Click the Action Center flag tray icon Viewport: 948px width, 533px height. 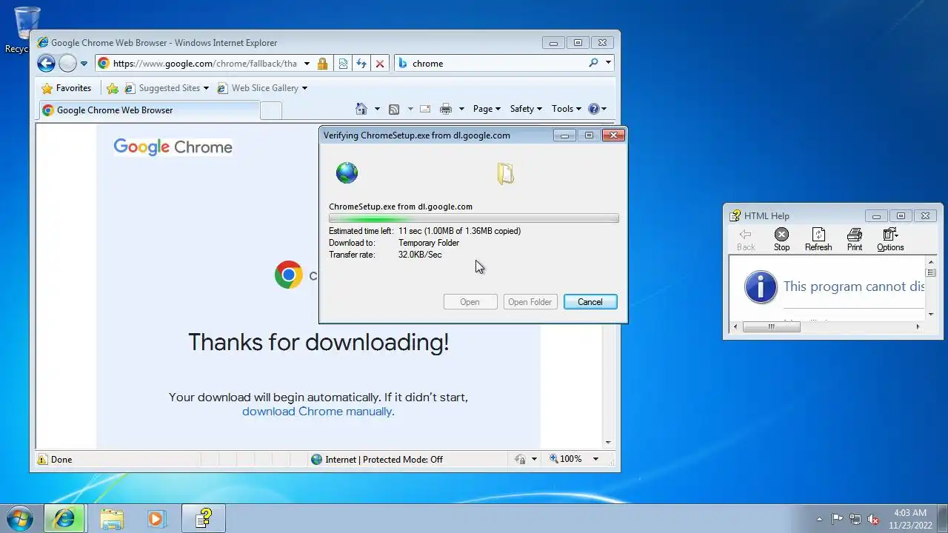point(837,519)
